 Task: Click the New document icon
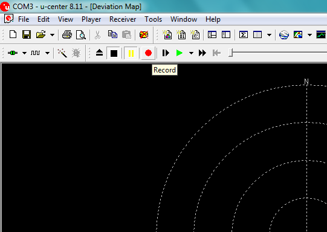pos(13,34)
